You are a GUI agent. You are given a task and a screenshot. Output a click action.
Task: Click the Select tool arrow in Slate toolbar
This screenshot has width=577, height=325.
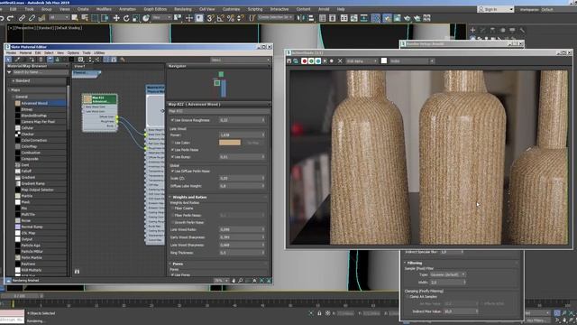pos(8,60)
